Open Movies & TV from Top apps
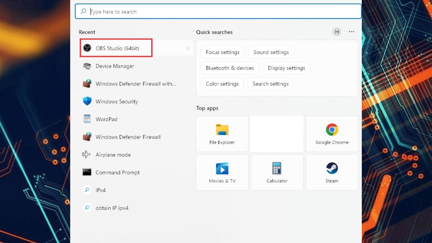The width and height of the screenshot is (432, 243). point(222,172)
